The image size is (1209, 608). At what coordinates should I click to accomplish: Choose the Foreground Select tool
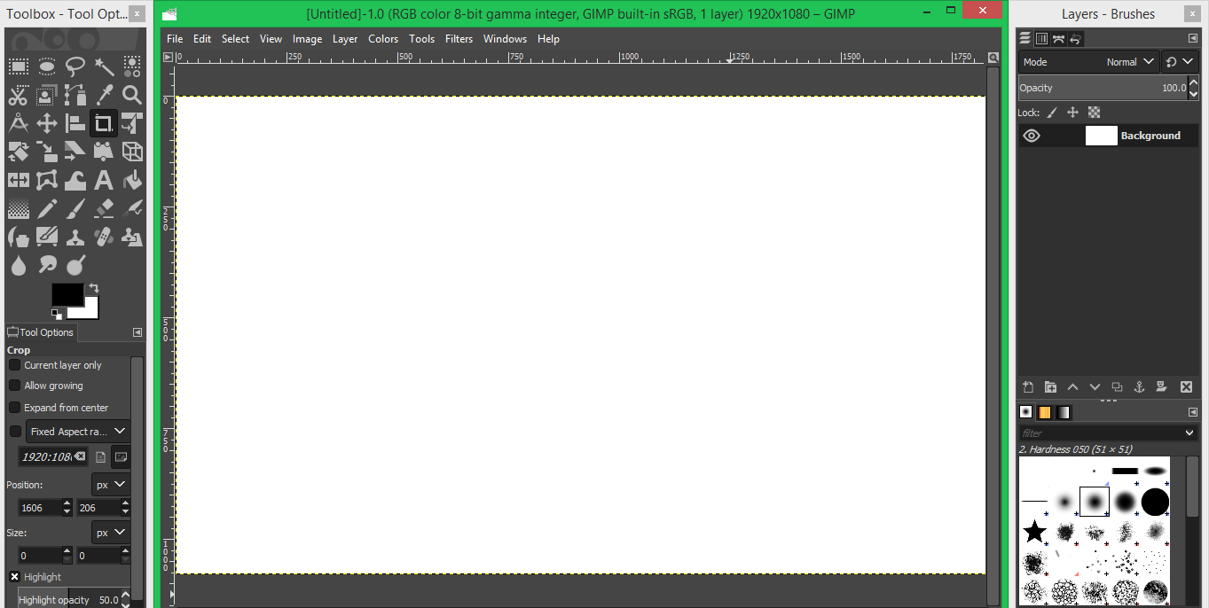tap(47, 95)
